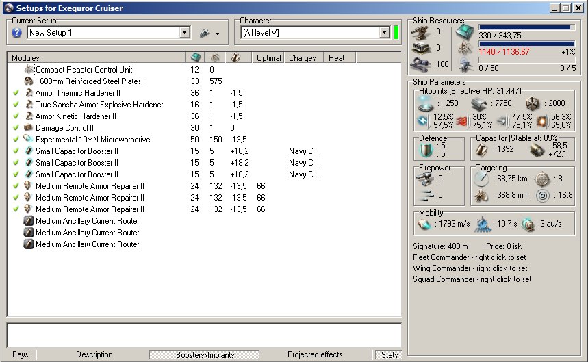Click the blue help question mark icon
The width and height of the screenshot is (588, 362).
pyautogui.click(x=17, y=33)
